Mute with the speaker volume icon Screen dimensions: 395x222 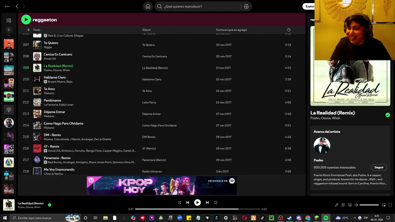(356, 205)
